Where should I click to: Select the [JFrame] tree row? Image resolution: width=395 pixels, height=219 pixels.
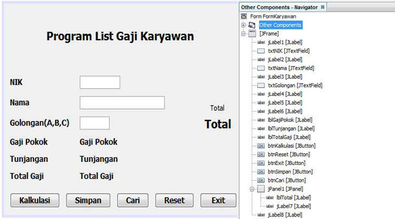click(269, 33)
